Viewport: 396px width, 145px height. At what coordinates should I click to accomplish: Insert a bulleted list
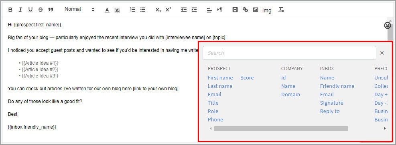tap(143, 10)
